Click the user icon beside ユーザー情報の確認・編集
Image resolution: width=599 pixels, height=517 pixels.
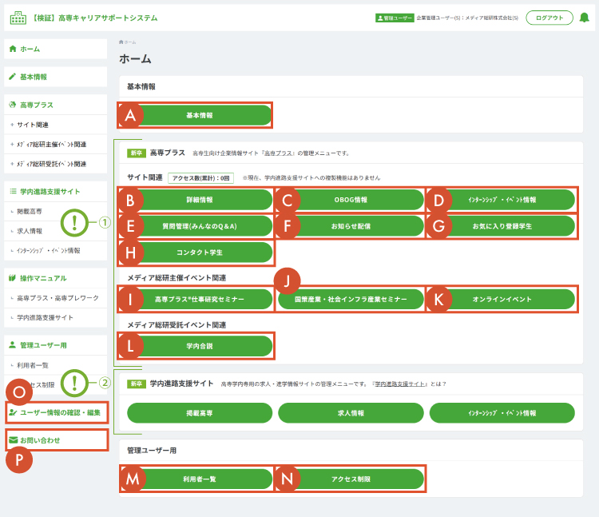click(13, 412)
